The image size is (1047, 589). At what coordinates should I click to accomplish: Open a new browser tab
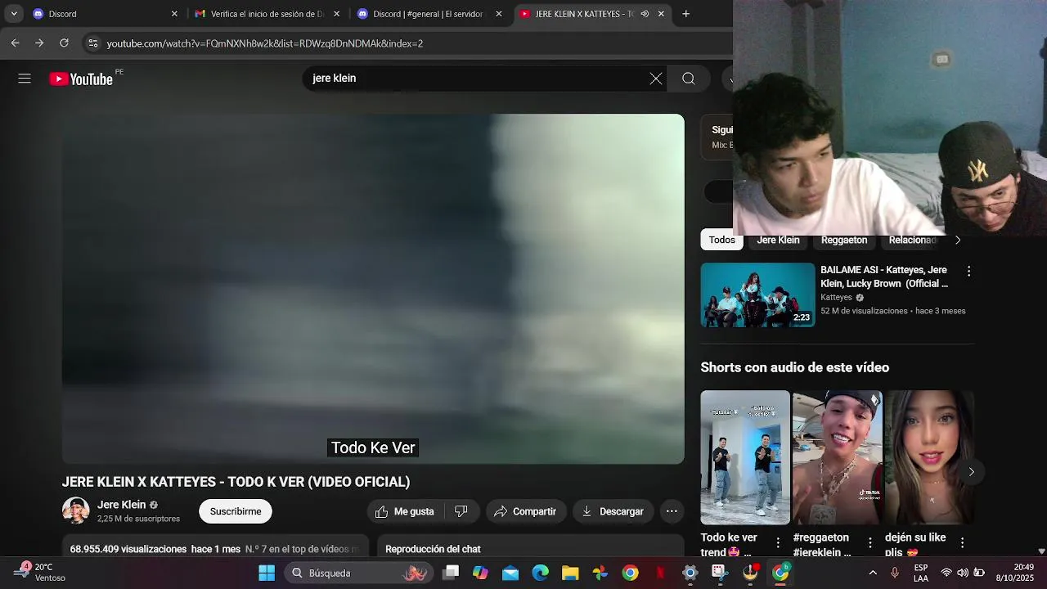(x=685, y=14)
